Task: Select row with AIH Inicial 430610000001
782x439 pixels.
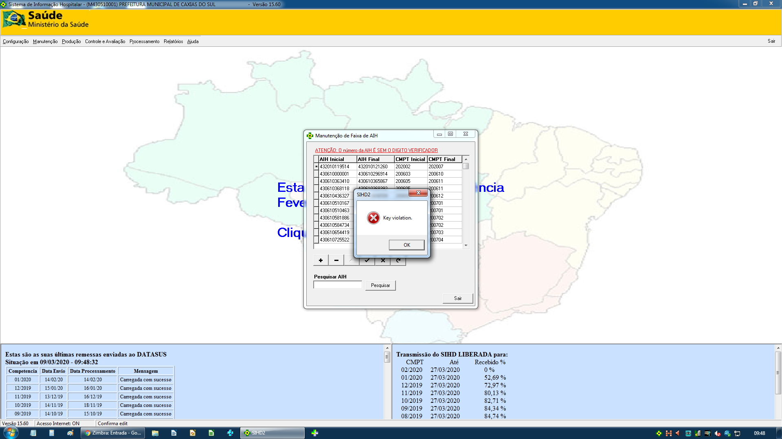Action: click(x=334, y=174)
